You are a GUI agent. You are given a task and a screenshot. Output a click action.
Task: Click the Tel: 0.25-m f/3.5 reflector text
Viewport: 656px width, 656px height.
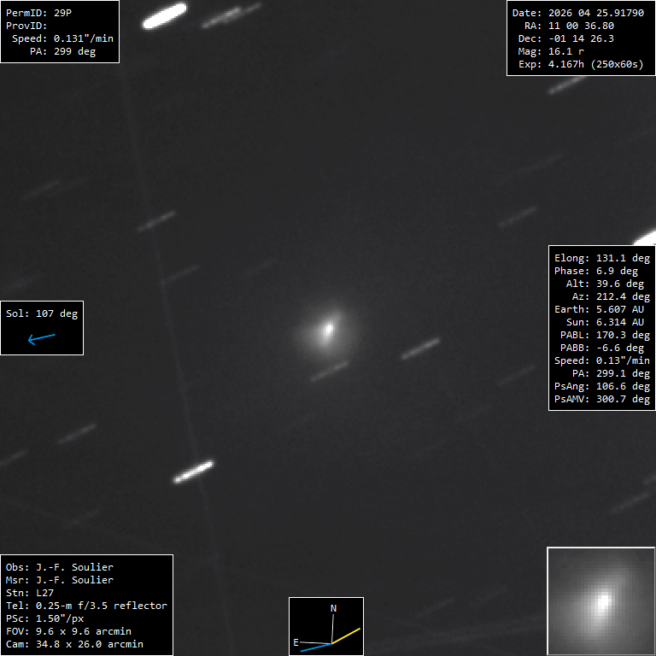pos(86,606)
